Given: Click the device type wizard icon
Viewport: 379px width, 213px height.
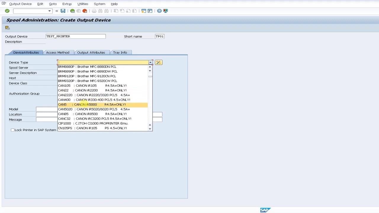Looking at the screenshot, I should [x=158, y=62].
